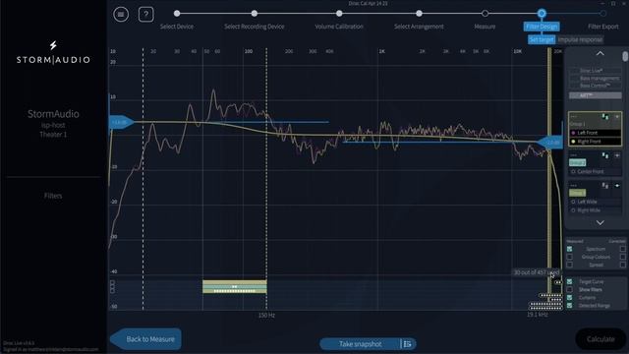Click the 'Theater 1' text in the sidebar

point(53,135)
